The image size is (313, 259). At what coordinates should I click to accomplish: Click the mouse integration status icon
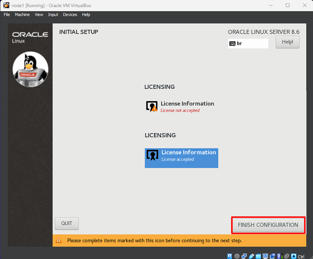(x=287, y=256)
